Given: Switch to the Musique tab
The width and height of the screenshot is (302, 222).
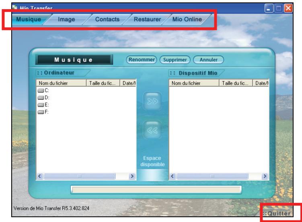Looking at the screenshot, I should (29, 19).
